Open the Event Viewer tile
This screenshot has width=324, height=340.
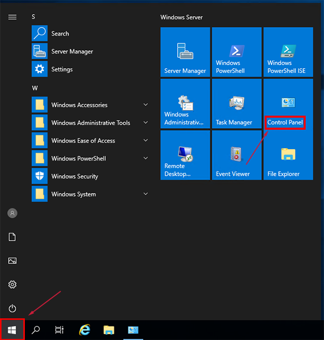(x=237, y=155)
